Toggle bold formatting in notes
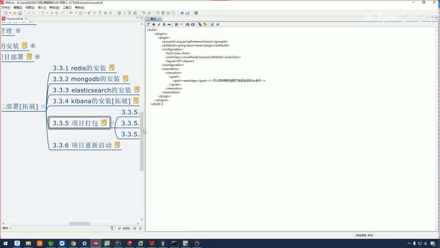440x248 pixels. [154, 24]
